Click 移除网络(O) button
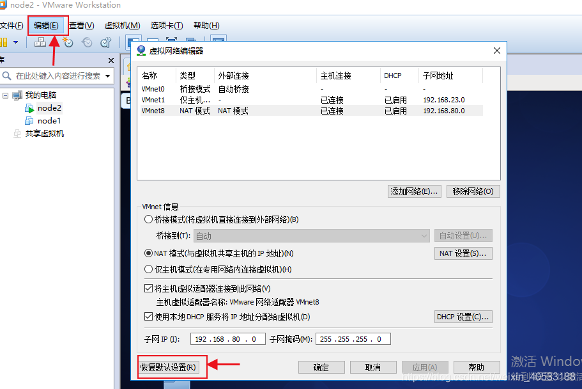582x389 pixels. coord(473,191)
